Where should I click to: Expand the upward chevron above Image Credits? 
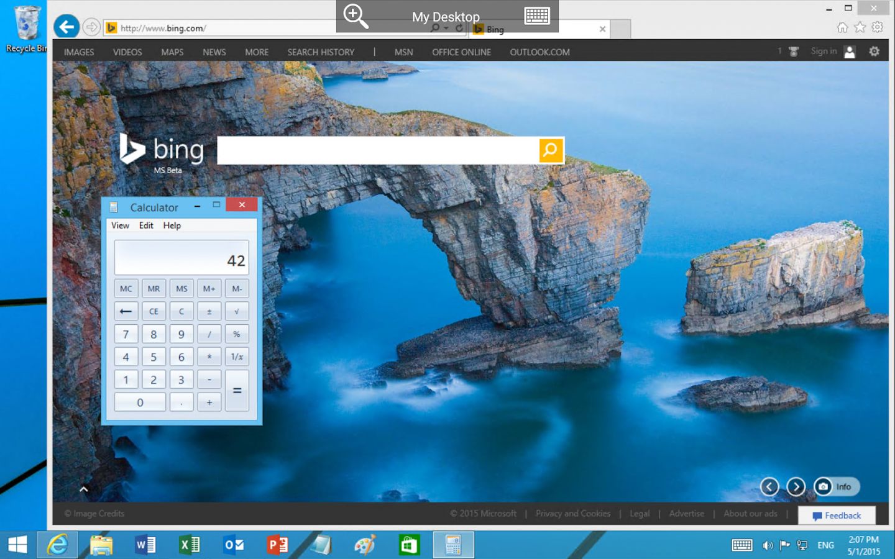[83, 489]
